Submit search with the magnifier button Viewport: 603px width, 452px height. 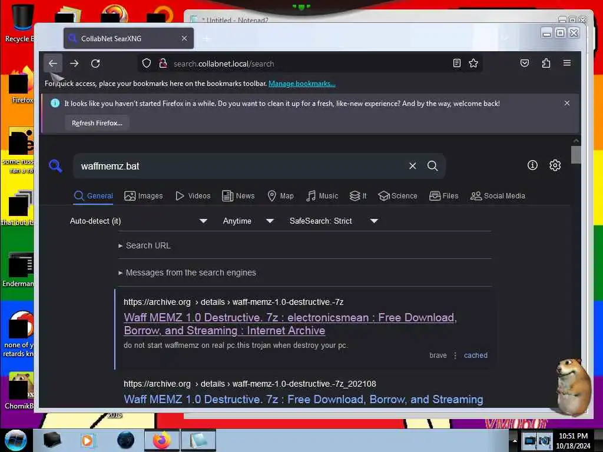coord(433,165)
